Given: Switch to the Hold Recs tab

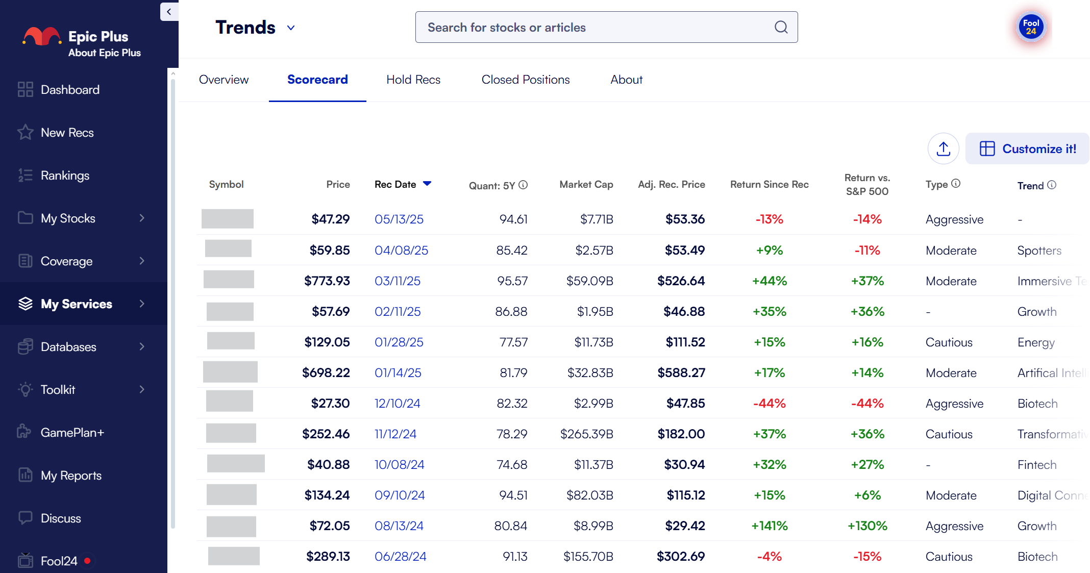Looking at the screenshot, I should point(413,80).
